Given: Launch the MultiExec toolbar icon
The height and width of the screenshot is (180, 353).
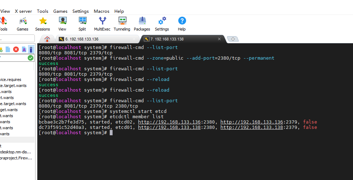Looking at the screenshot, I should click(102, 21).
